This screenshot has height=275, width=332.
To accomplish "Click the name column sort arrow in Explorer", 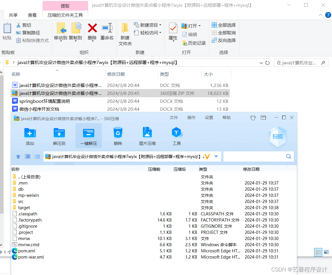I will (x=57, y=70).
